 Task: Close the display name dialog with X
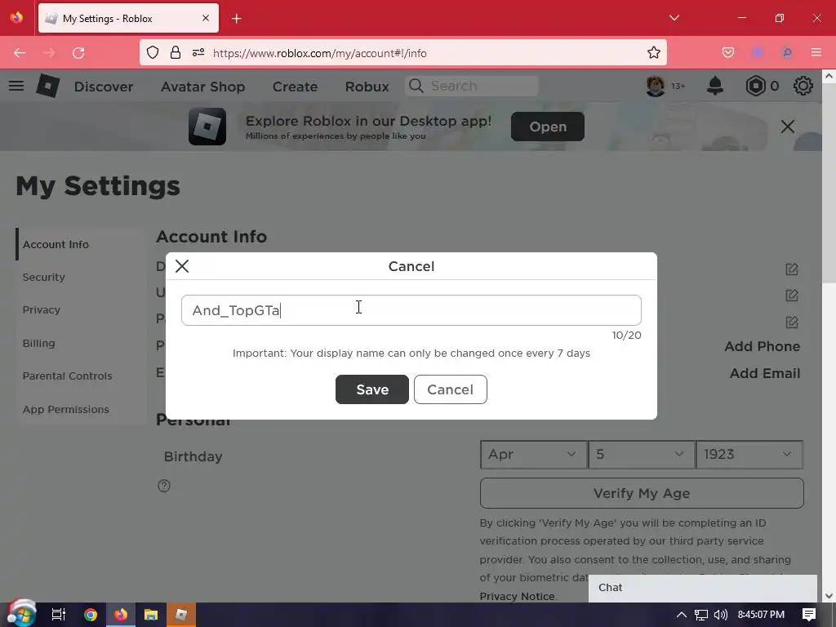[182, 266]
